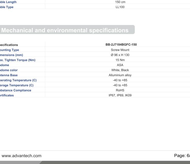Click the Storage Temperature row label
190x164 pixels.
coord(16,85)
